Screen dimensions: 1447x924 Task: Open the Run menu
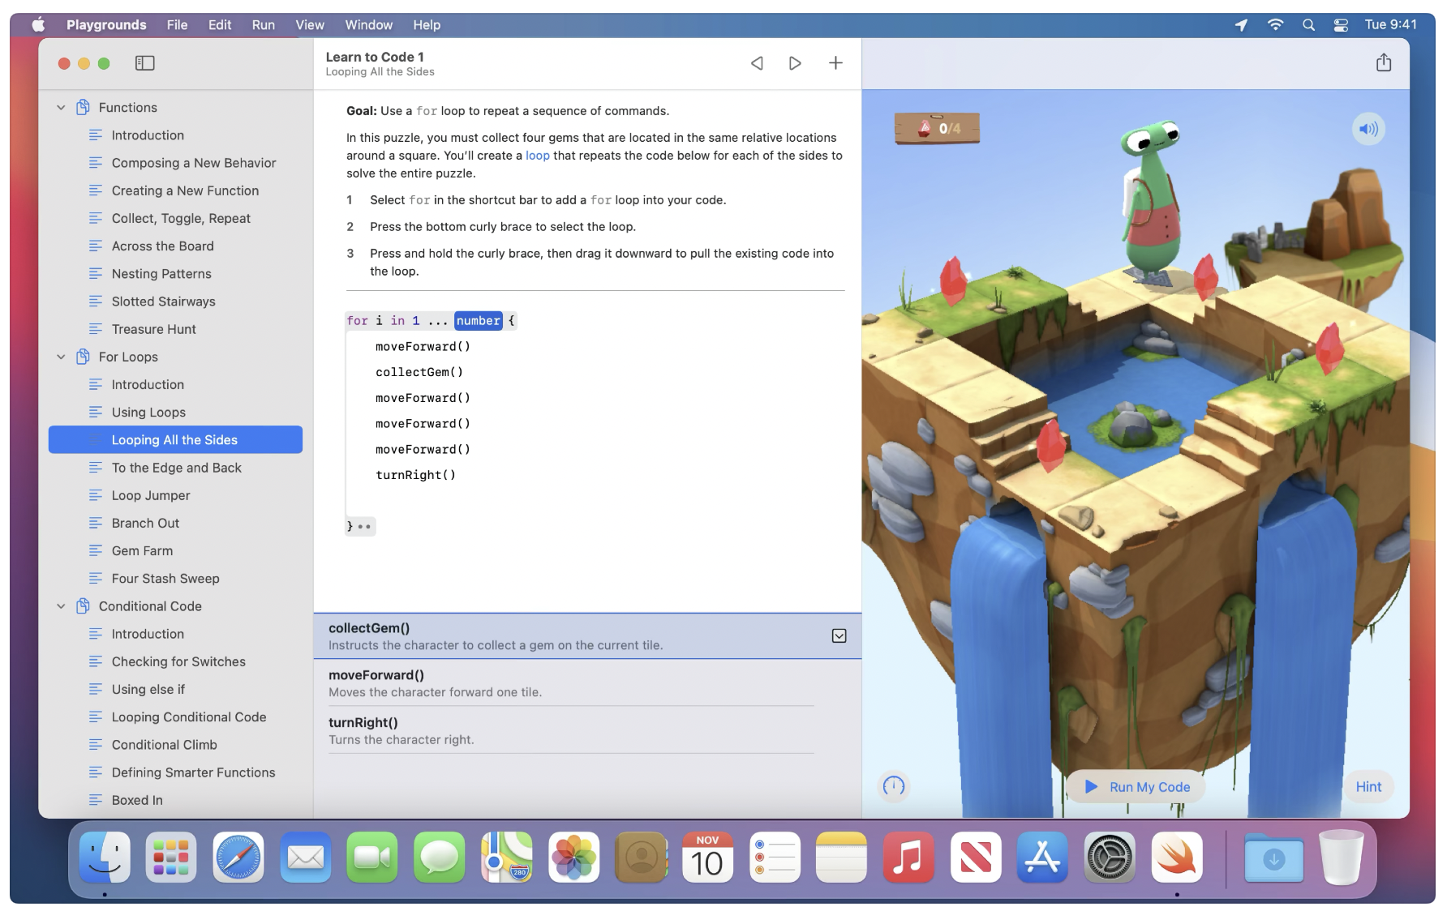[263, 25]
